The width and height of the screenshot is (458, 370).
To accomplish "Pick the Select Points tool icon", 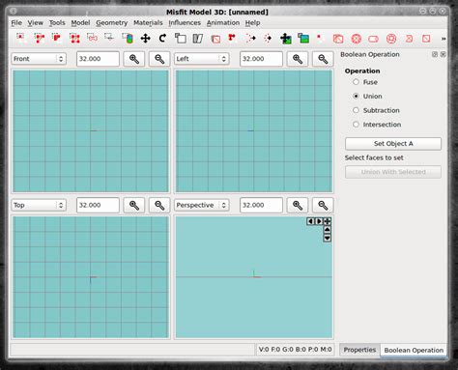I will [x=109, y=38].
